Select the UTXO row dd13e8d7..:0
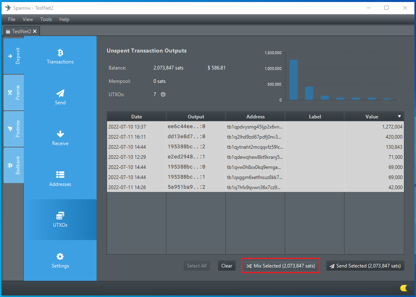Image resolution: width=416 pixels, height=297 pixels. coord(256,137)
